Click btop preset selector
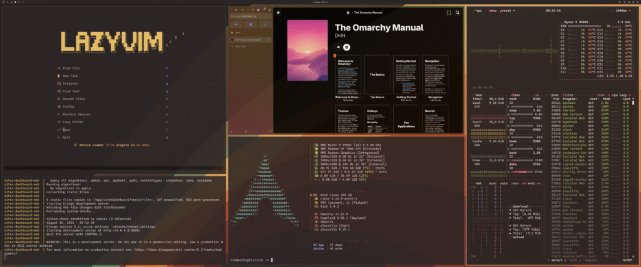 click(x=506, y=11)
